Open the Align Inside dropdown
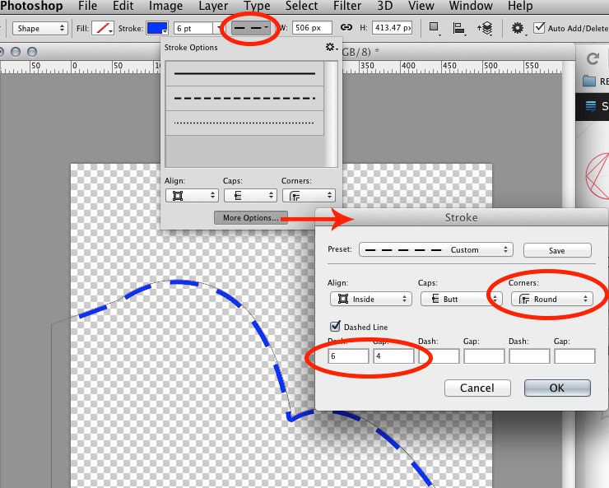This screenshot has width=609, height=488. tap(371, 299)
